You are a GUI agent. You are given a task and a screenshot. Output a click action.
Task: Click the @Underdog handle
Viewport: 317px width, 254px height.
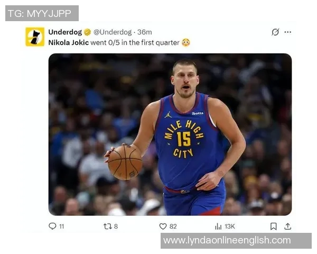pos(113,32)
